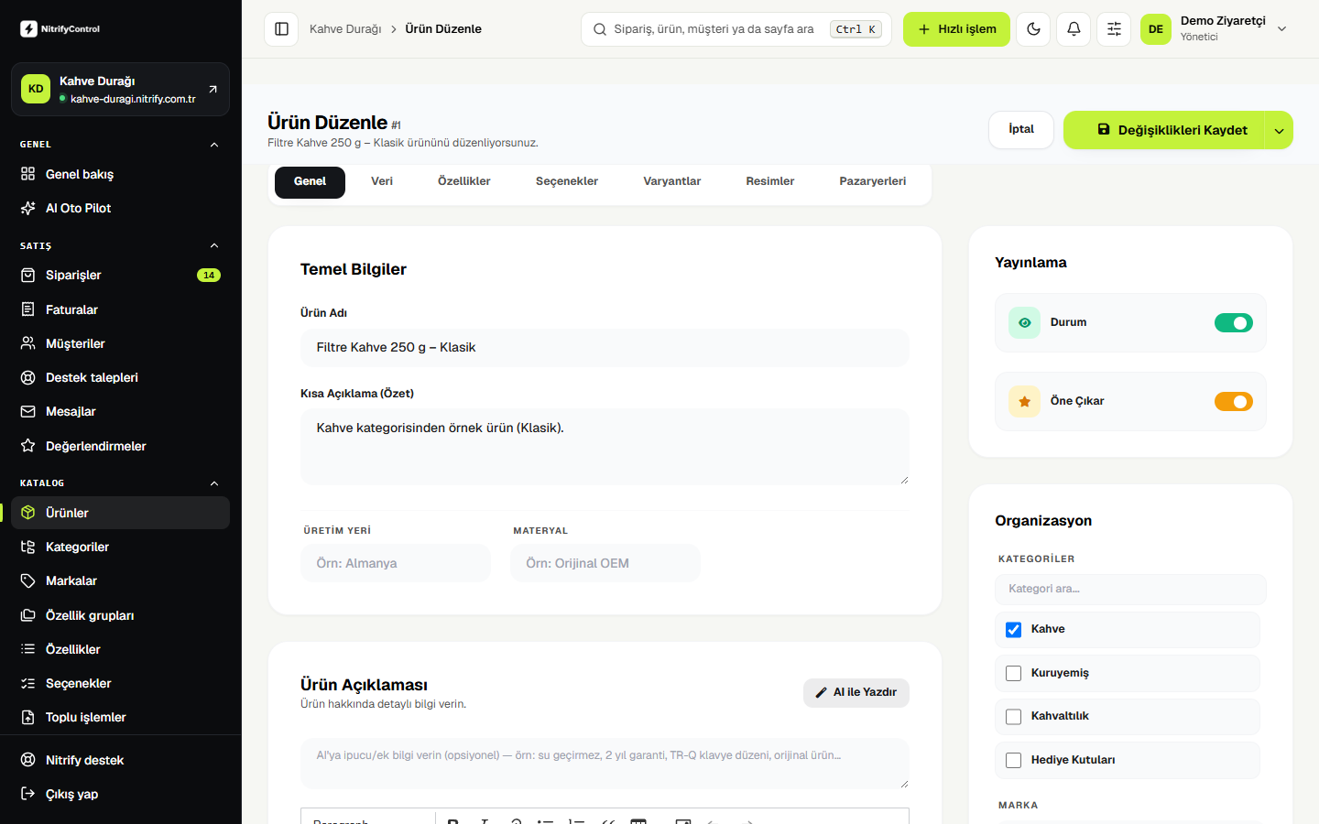1319x824 pixels.
Task: Open store link arrow for Kahve Durağı
Action: point(213,89)
